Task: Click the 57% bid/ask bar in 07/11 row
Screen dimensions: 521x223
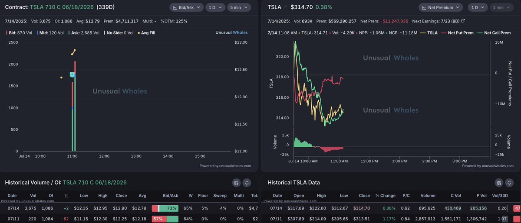Action: tap(165, 220)
